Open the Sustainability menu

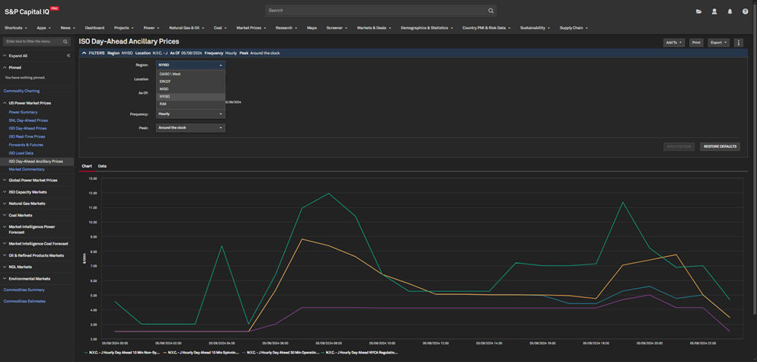click(535, 28)
